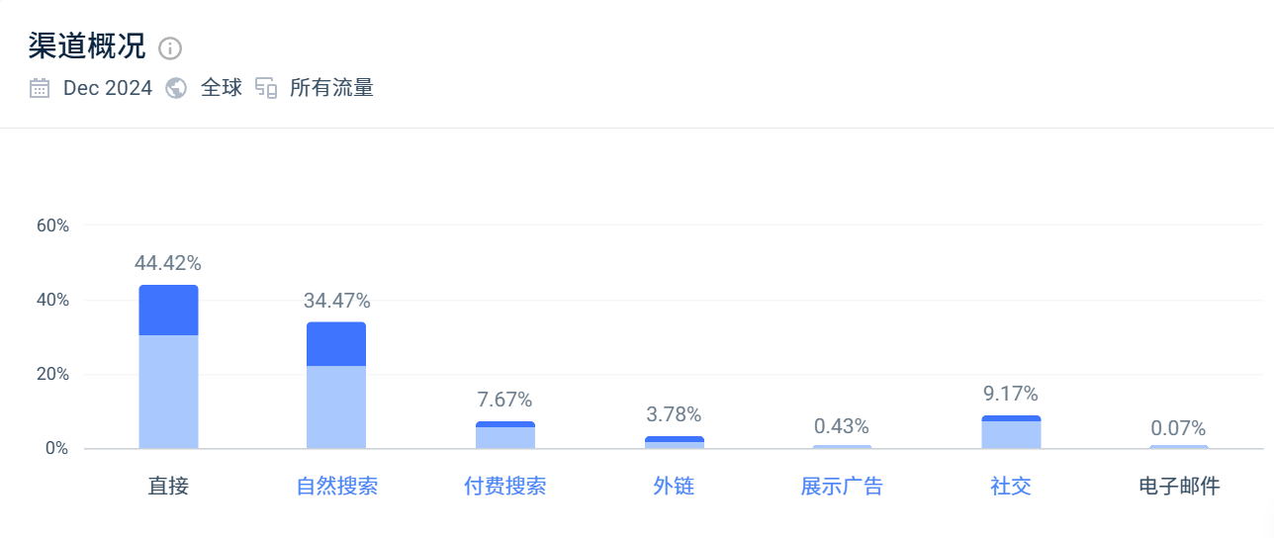Click the light blue part of 自然搜索 bar
This screenshot has width=1274, height=538.
coord(336,407)
